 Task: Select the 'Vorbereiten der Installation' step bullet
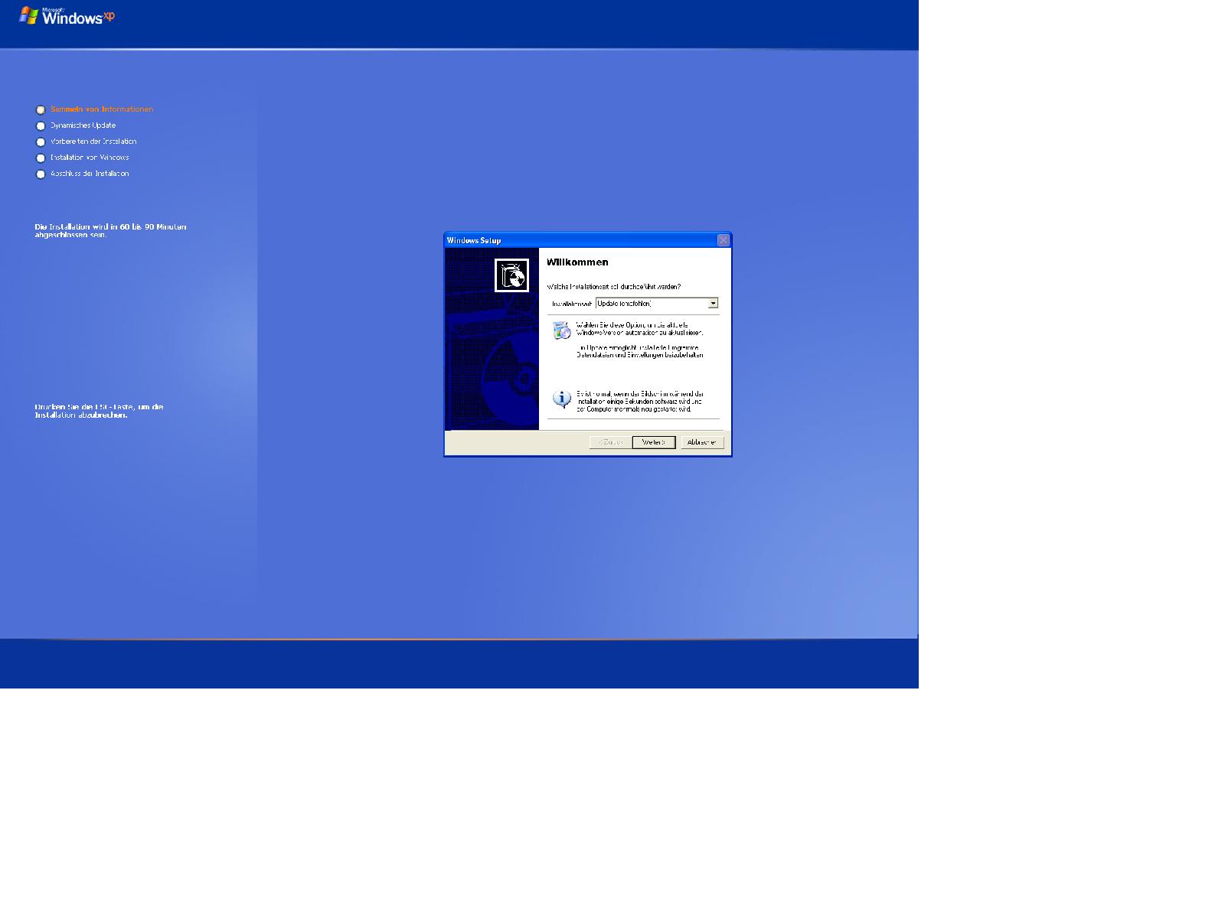(41, 142)
